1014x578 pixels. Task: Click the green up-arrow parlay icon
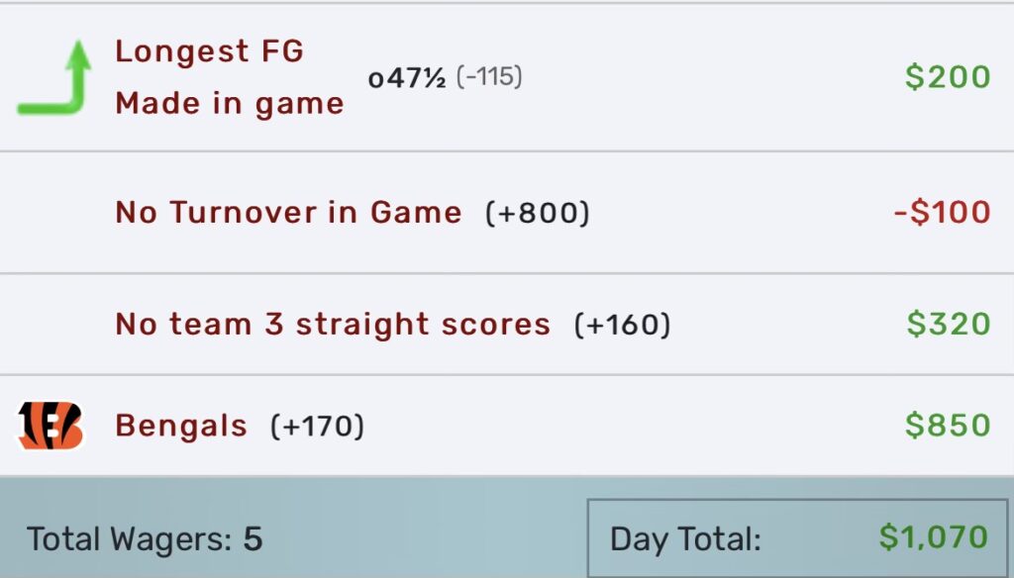coord(53,77)
